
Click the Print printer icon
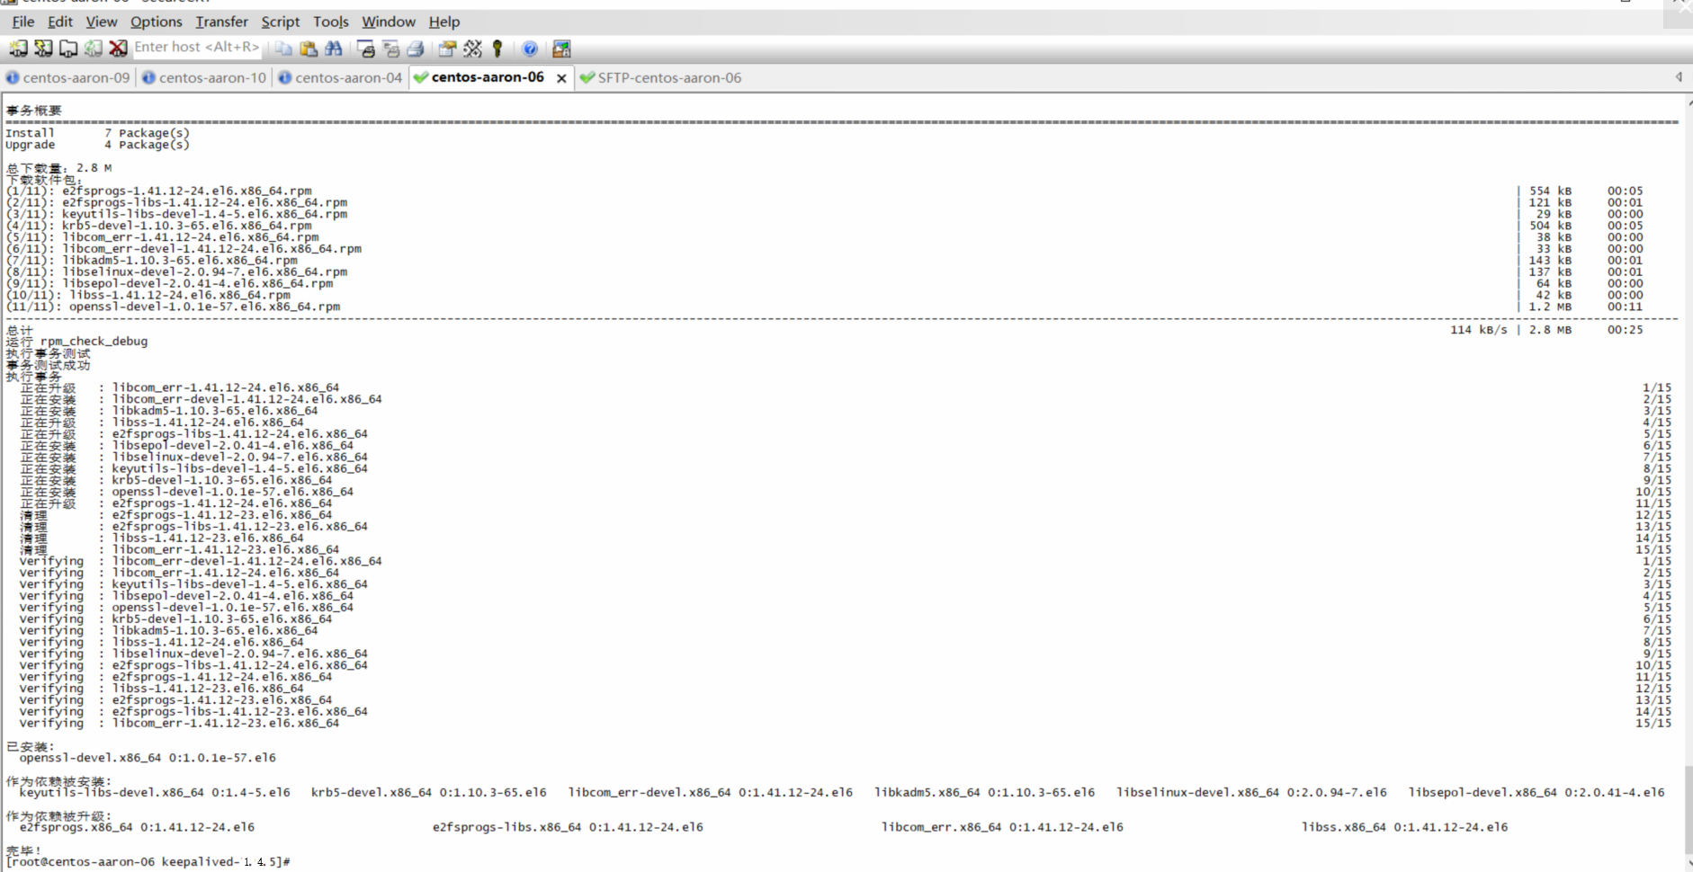416,49
